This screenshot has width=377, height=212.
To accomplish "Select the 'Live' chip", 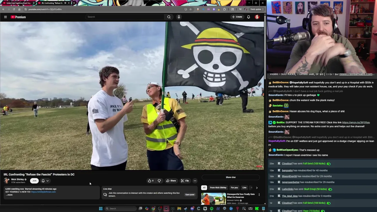I will (244, 188).
